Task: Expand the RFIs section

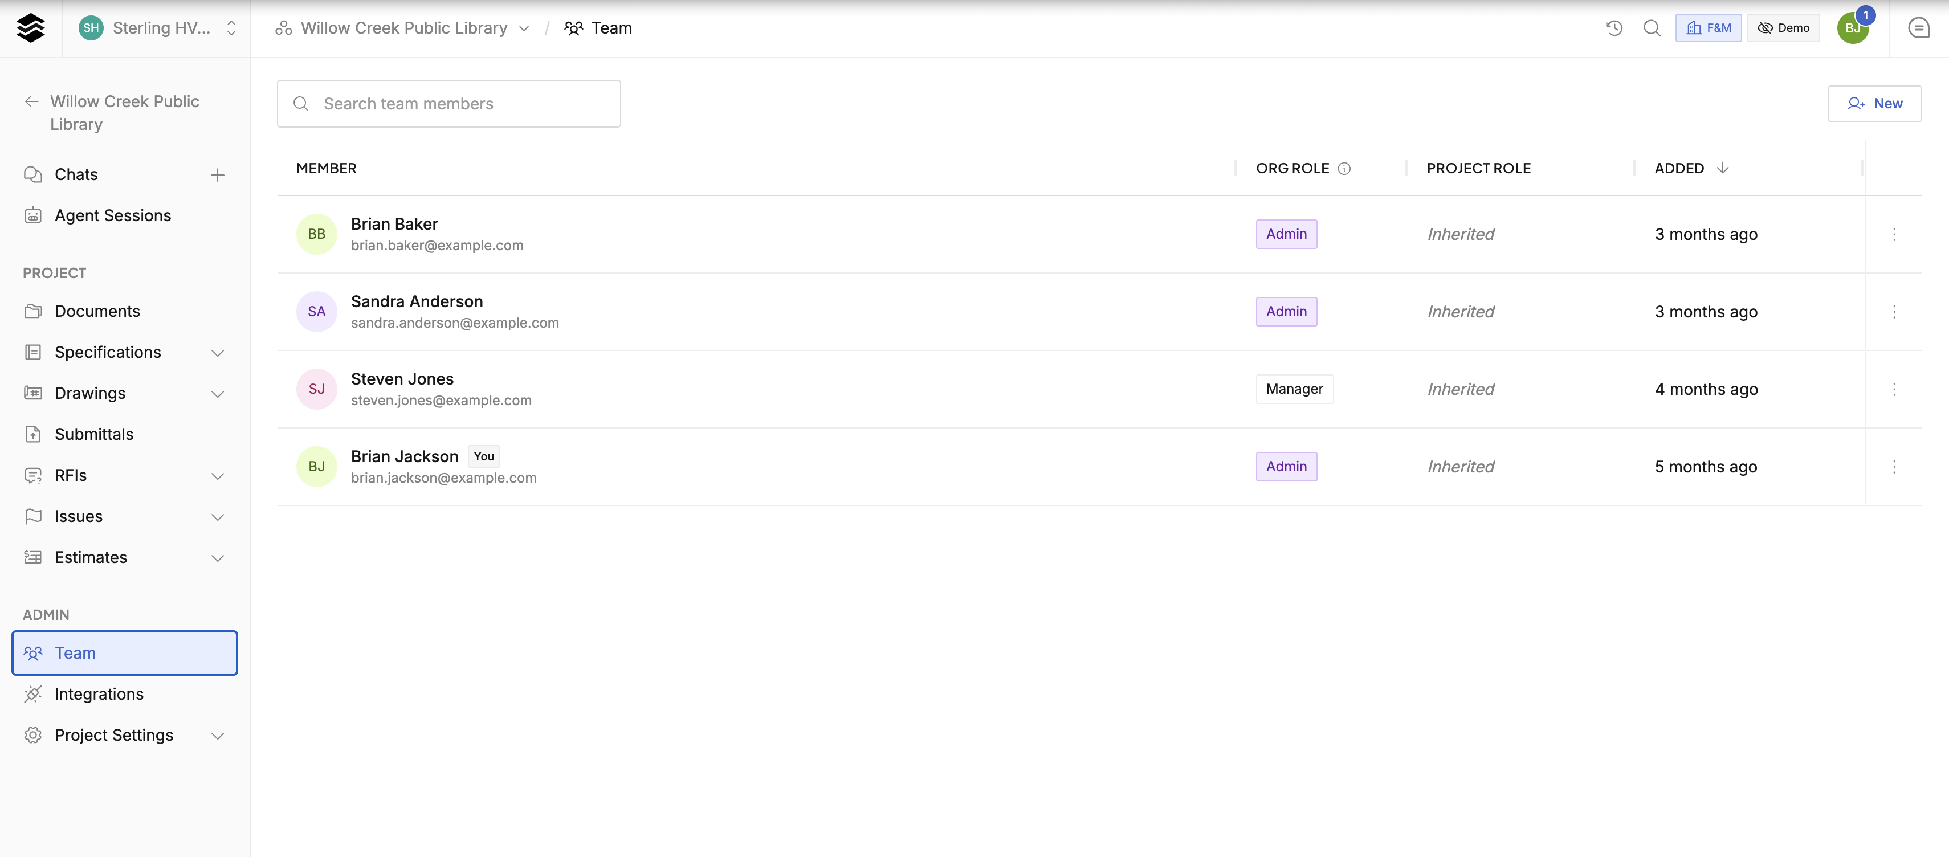Action: [x=217, y=476]
